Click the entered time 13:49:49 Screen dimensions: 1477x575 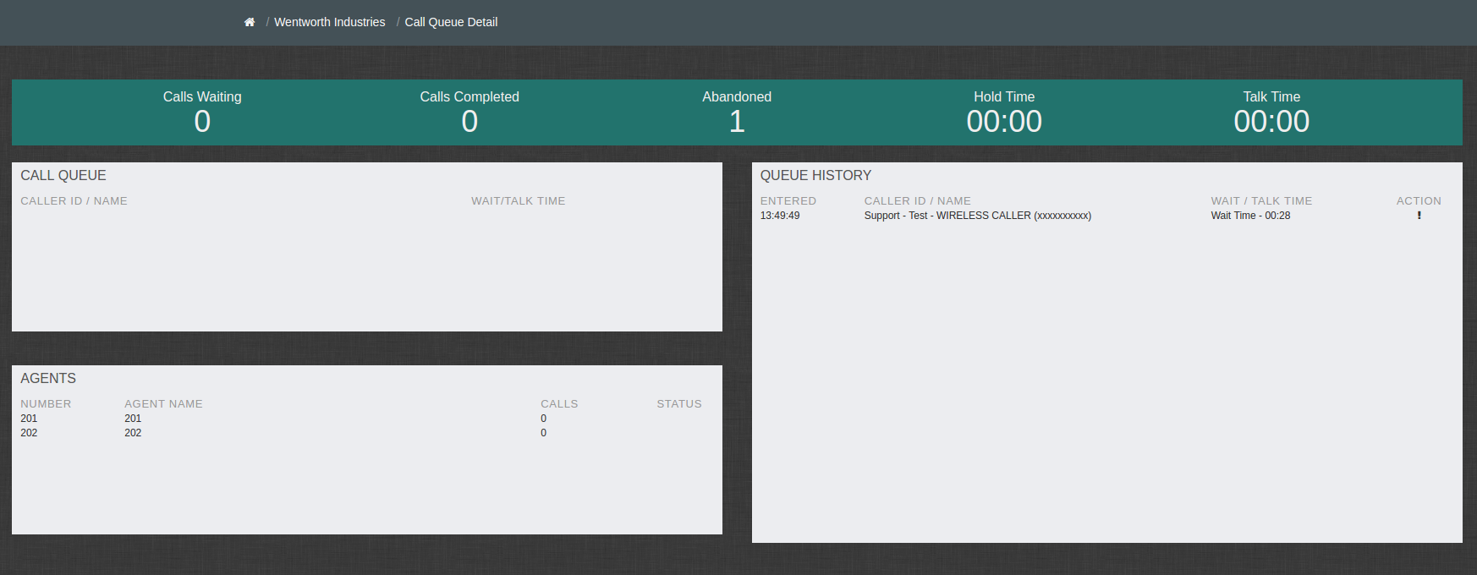coord(780,216)
